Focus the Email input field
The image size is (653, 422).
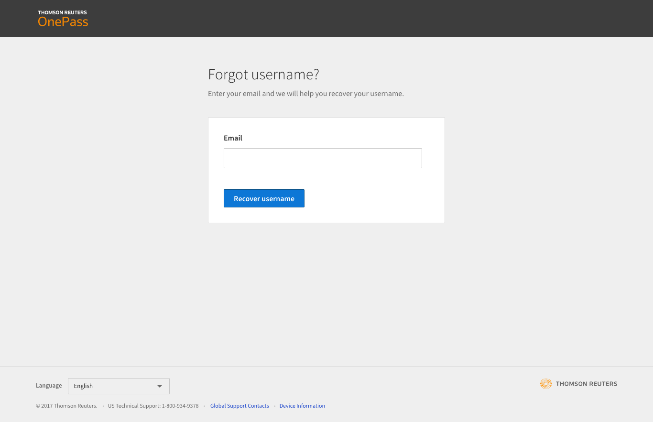click(323, 158)
